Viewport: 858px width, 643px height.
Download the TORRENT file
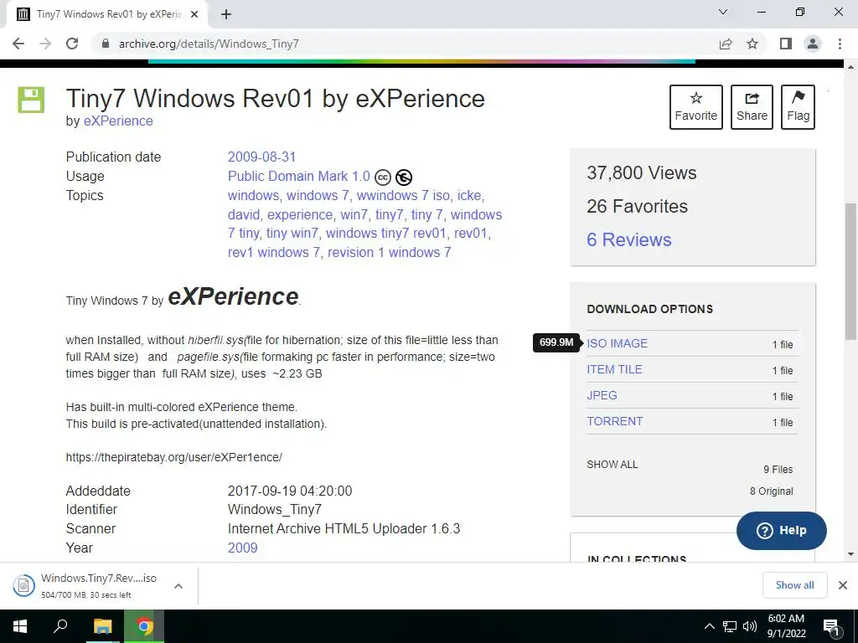point(614,422)
